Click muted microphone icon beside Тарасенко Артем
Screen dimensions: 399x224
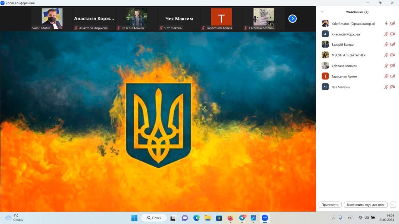tap(386, 76)
